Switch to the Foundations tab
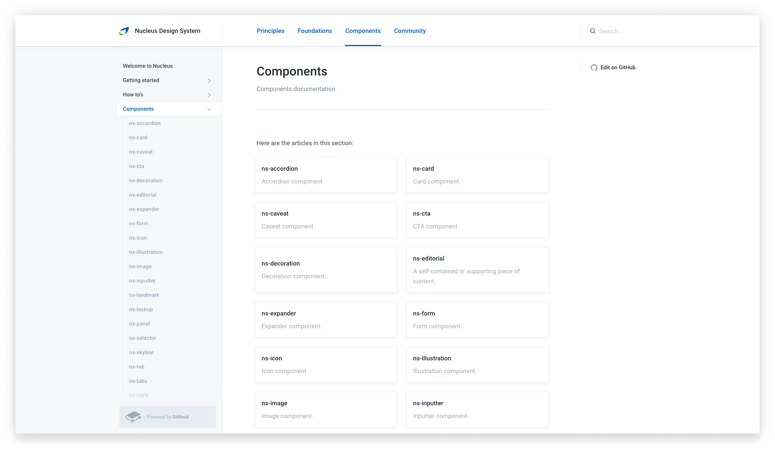This screenshot has width=775, height=449. pyautogui.click(x=315, y=31)
